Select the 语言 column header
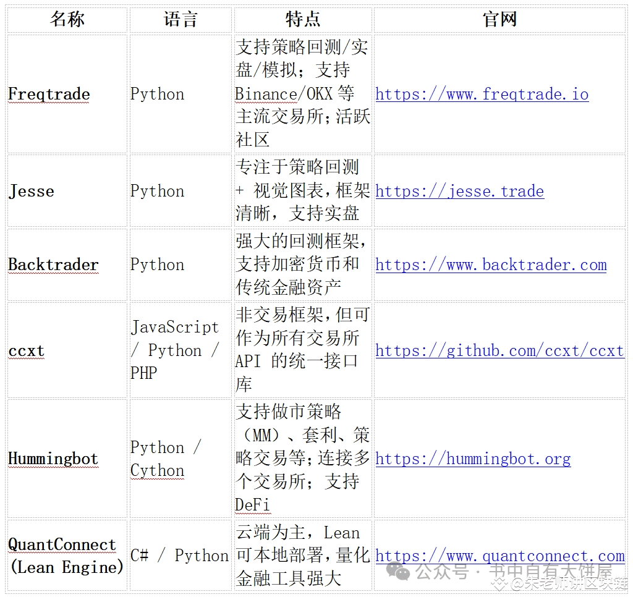The height and width of the screenshot is (597, 633). [x=180, y=20]
